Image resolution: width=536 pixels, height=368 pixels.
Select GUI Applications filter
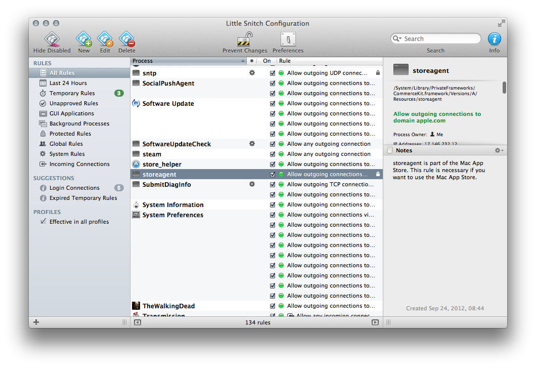(79, 113)
